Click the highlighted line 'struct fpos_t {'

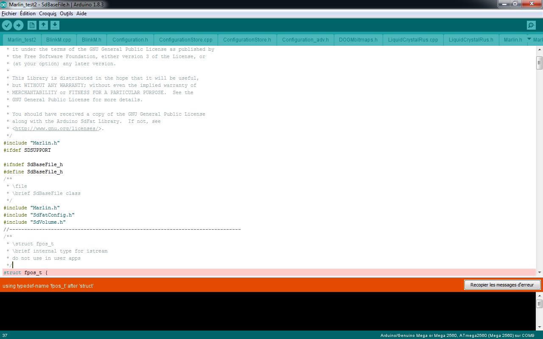269,272
